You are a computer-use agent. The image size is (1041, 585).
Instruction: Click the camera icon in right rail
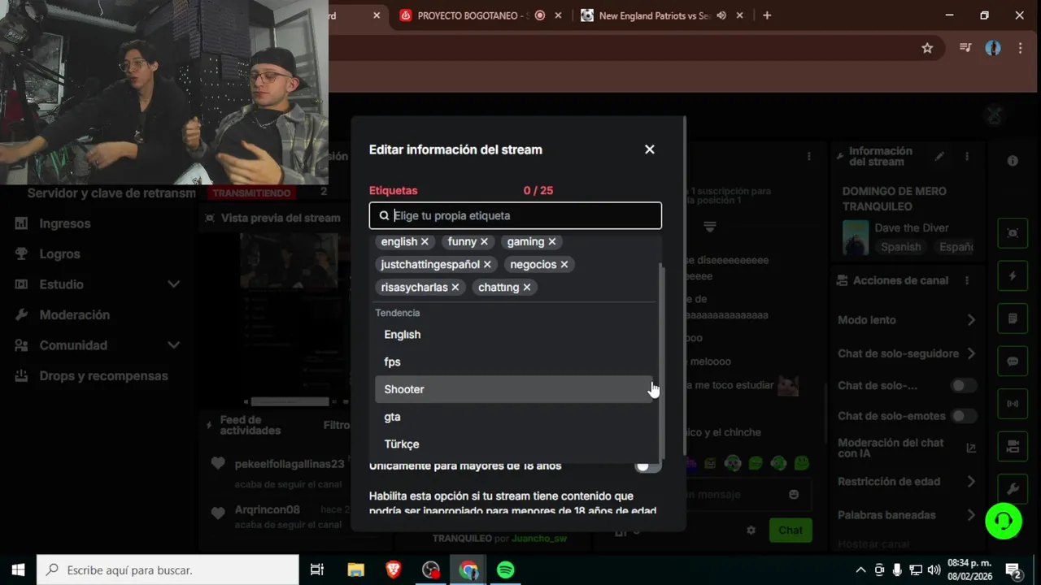coord(1013,446)
